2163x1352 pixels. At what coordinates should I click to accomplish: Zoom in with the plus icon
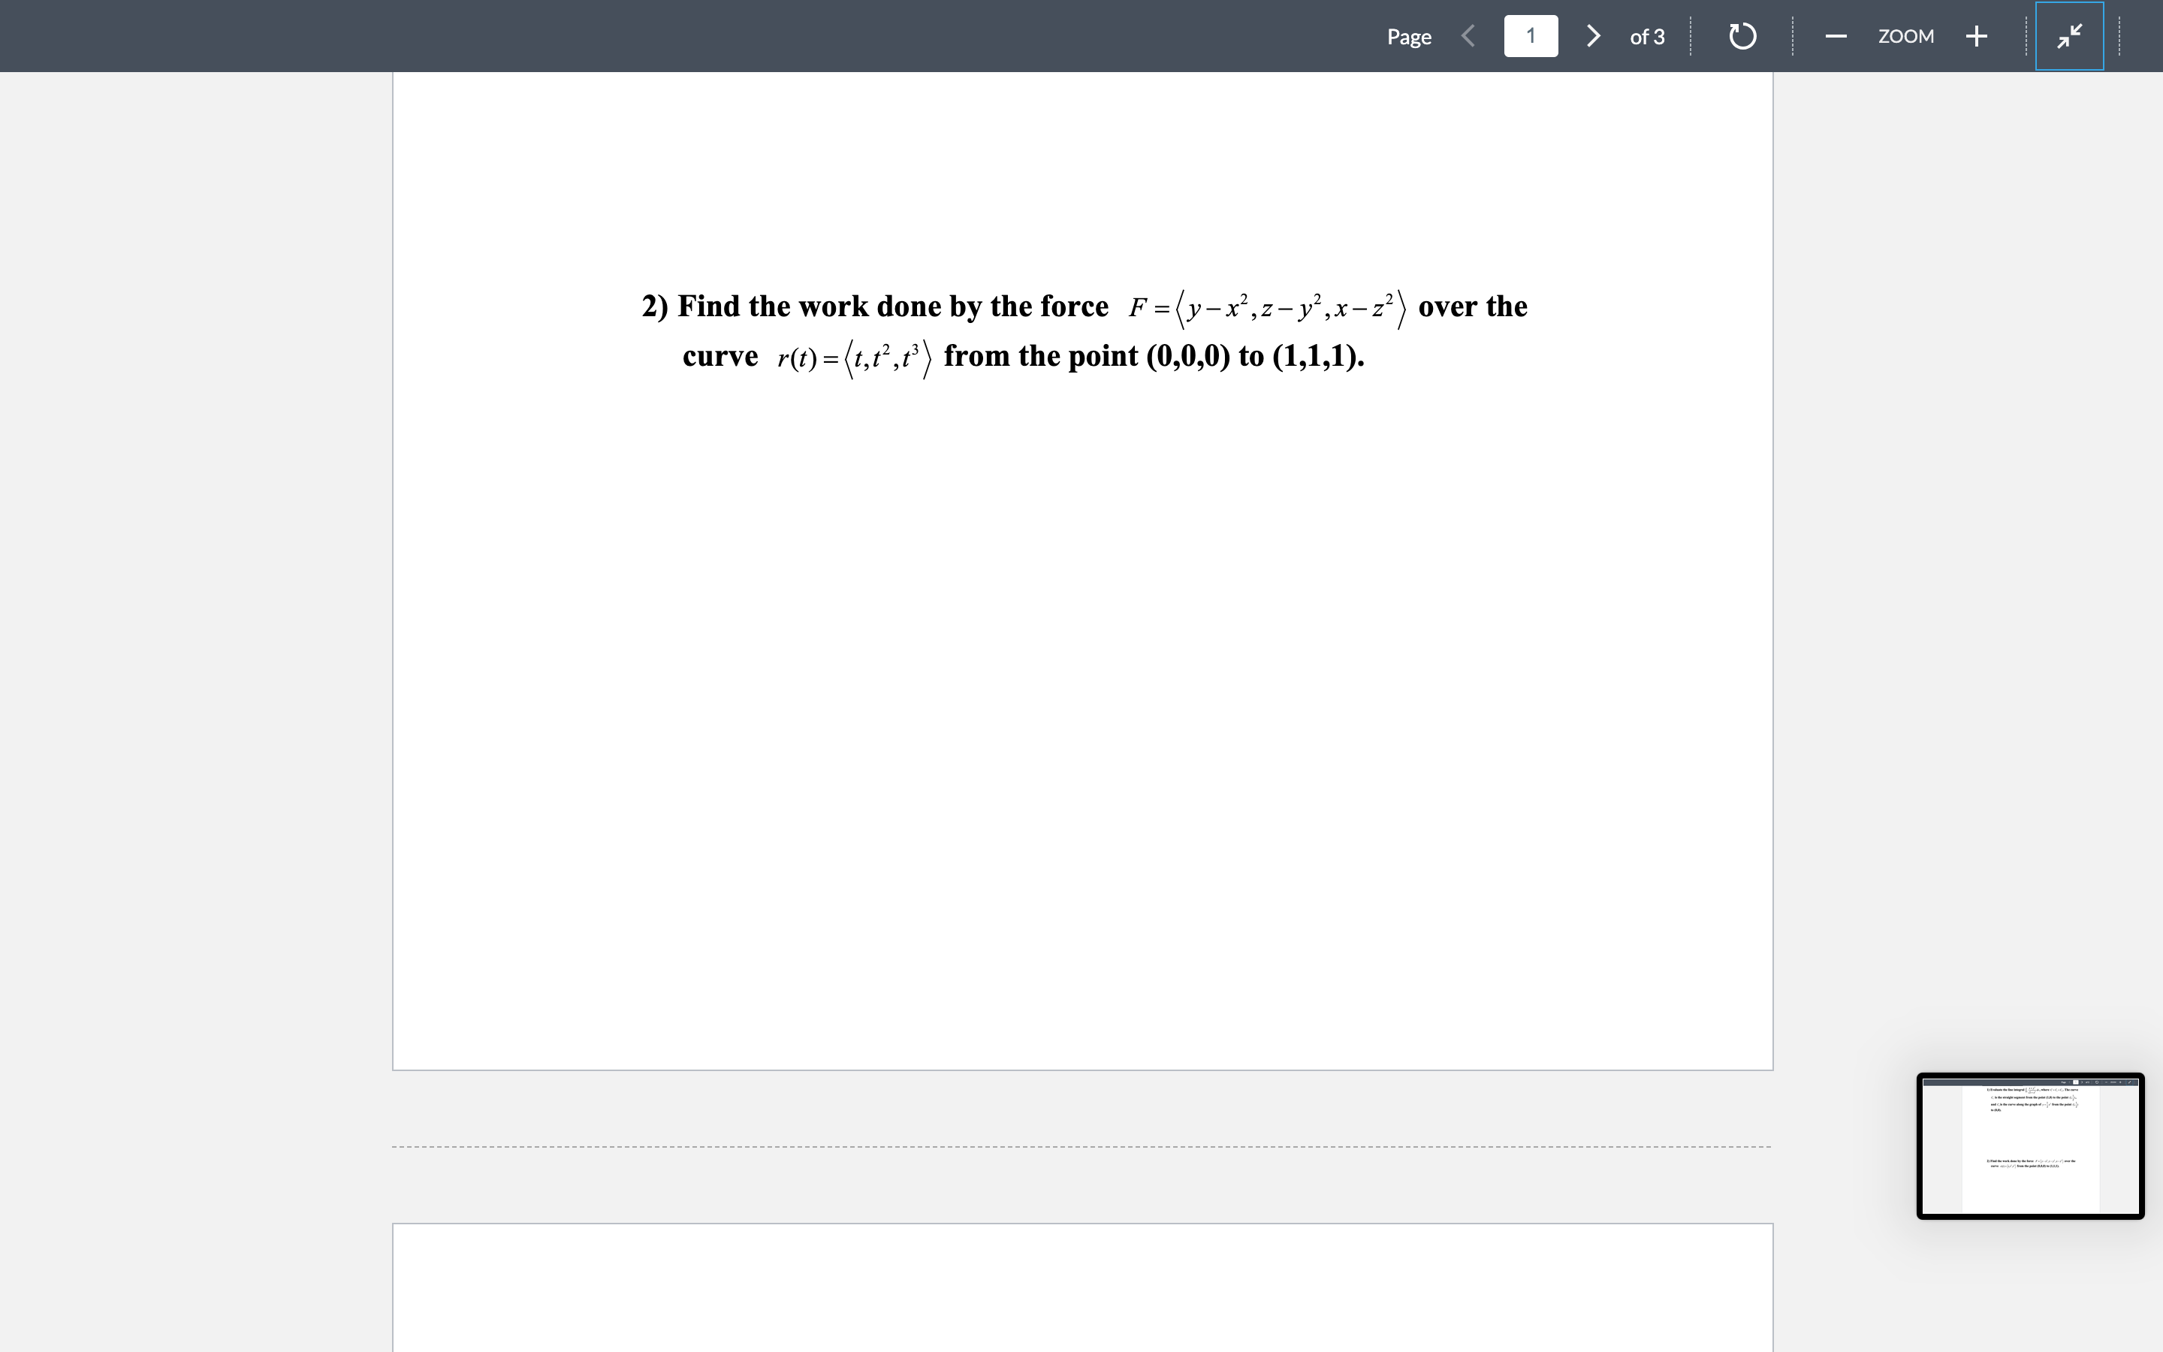coord(1976,36)
